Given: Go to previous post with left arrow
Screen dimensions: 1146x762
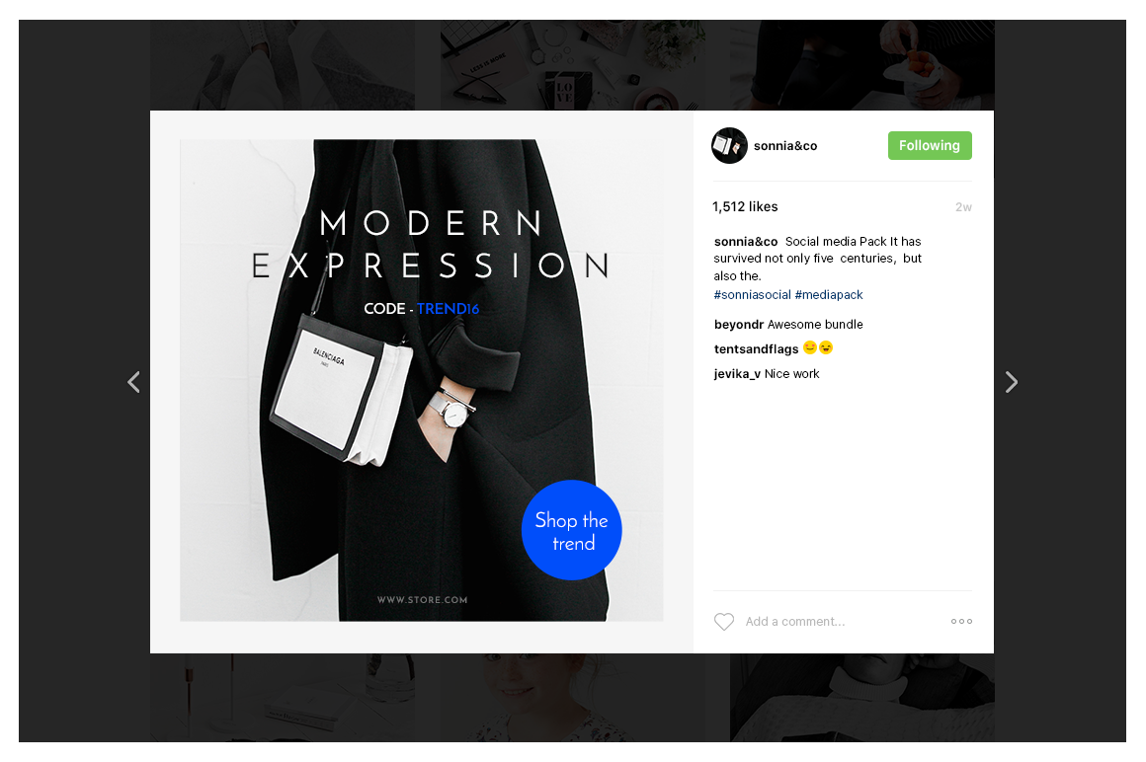Looking at the screenshot, I should [133, 382].
